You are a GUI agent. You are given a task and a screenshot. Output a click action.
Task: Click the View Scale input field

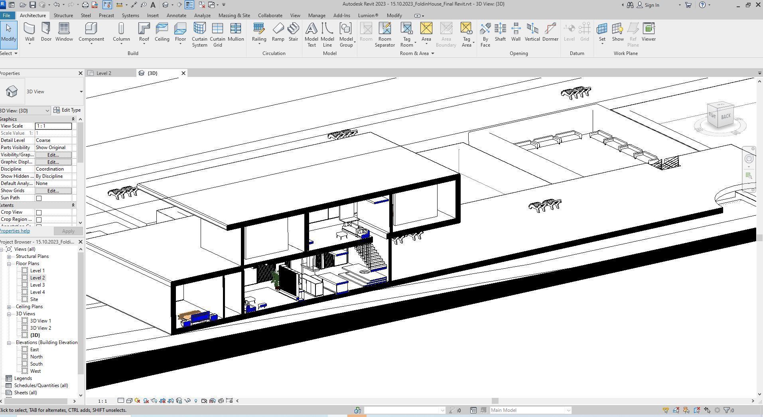(x=53, y=126)
